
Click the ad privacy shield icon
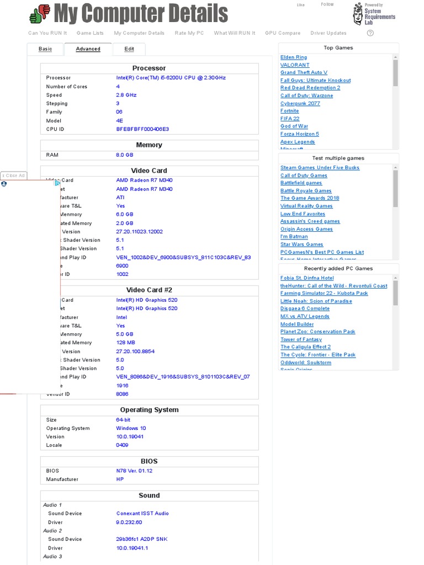[4, 184]
